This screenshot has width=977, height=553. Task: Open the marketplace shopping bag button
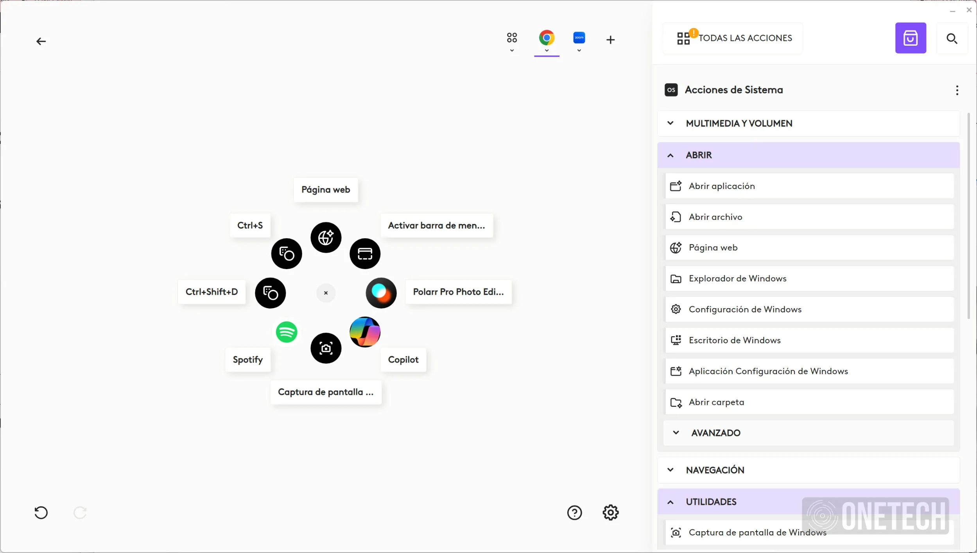pos(910,38)
